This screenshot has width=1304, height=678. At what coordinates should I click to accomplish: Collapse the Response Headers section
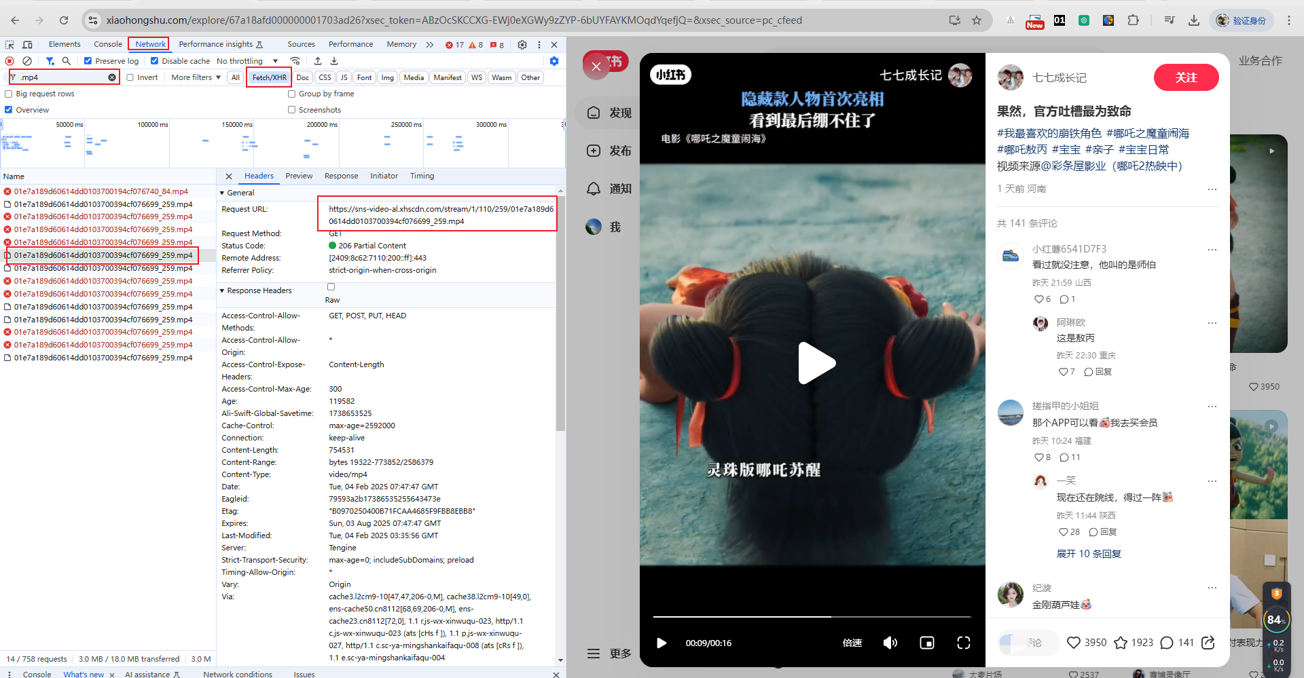pyautogui.click(x=222, y=291)
